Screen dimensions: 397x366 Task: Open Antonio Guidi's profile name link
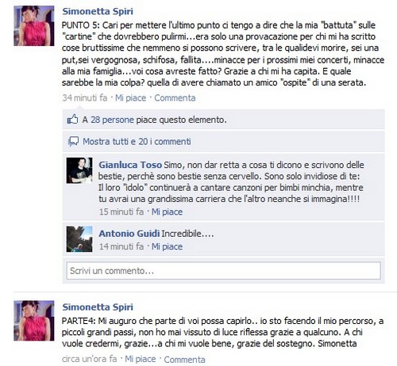tap(129, 234)
